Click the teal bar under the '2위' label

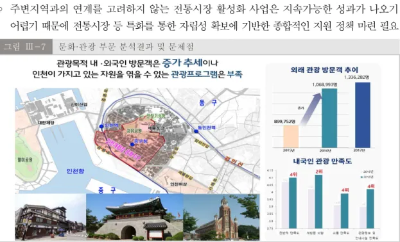tap(318, 201)
